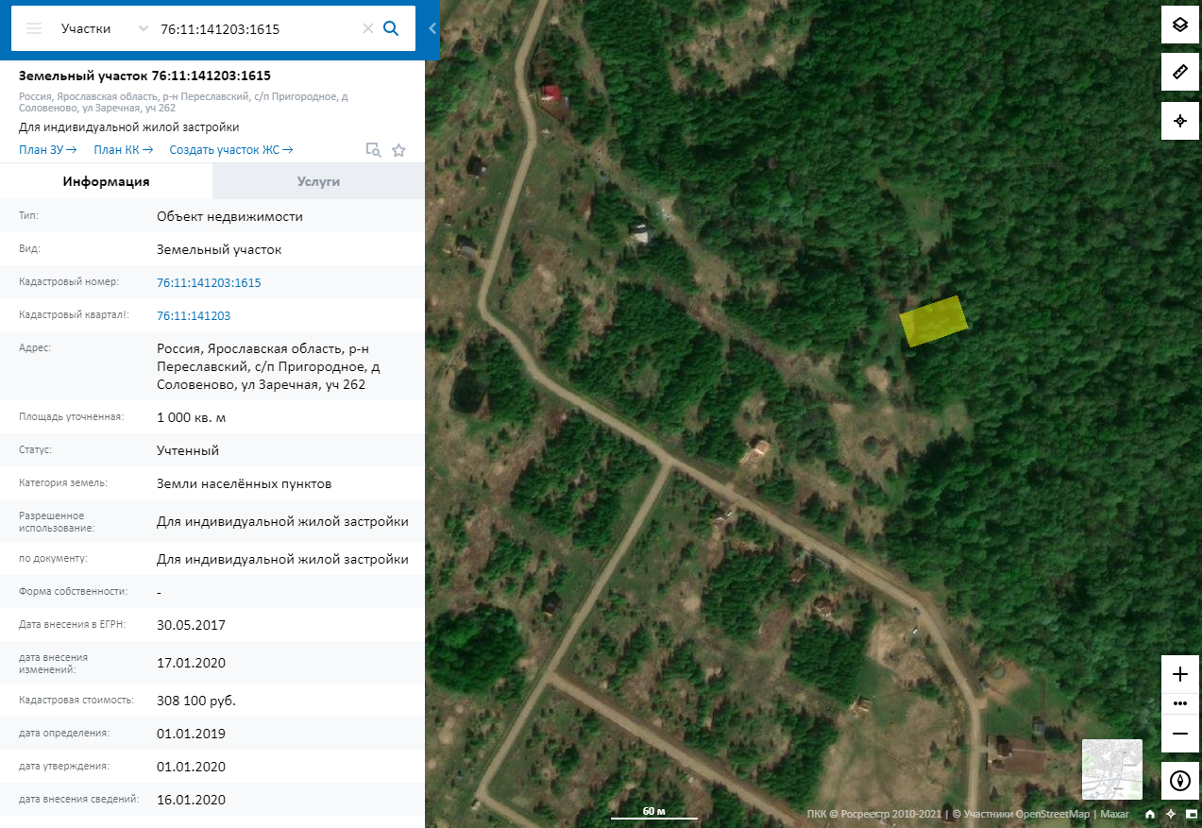Click the date 01.01.2019
1202x828 pixels.
coord(192,734)
